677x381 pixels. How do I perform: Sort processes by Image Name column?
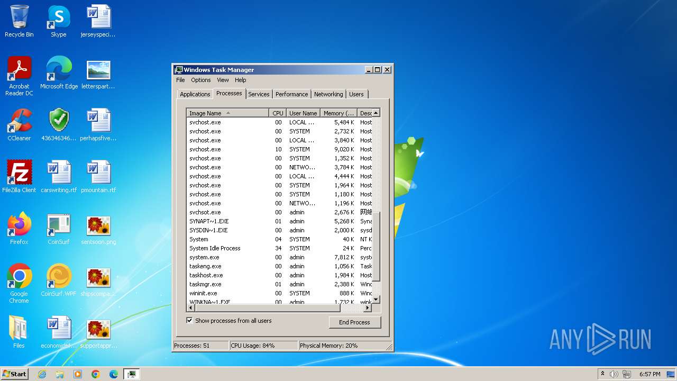[x=228, y=113]
